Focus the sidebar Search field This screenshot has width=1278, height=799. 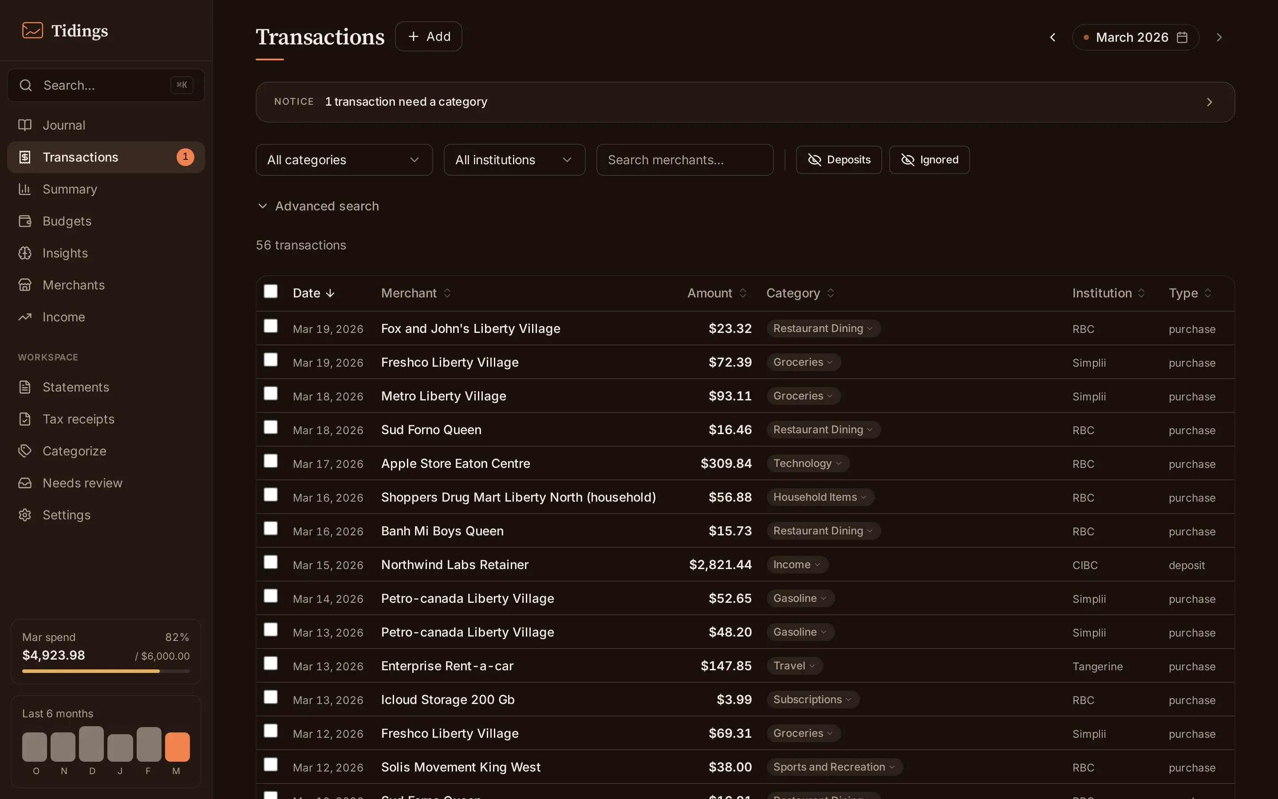tap(106, 85)
